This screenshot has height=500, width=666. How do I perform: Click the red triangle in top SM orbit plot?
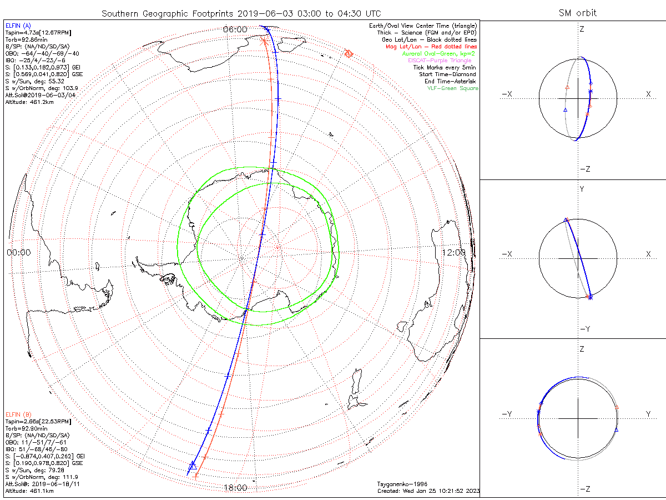567,87
